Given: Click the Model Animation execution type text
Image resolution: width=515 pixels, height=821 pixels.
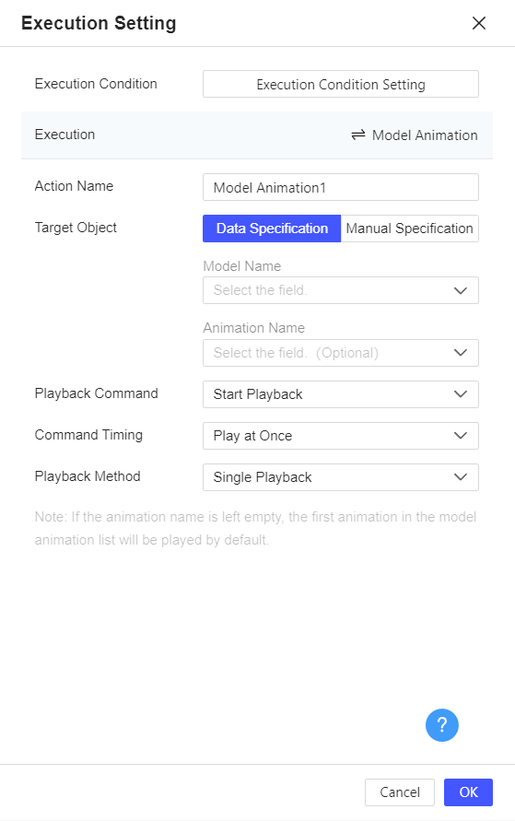Looking at the screenshot, I should (x=425, y=135).
